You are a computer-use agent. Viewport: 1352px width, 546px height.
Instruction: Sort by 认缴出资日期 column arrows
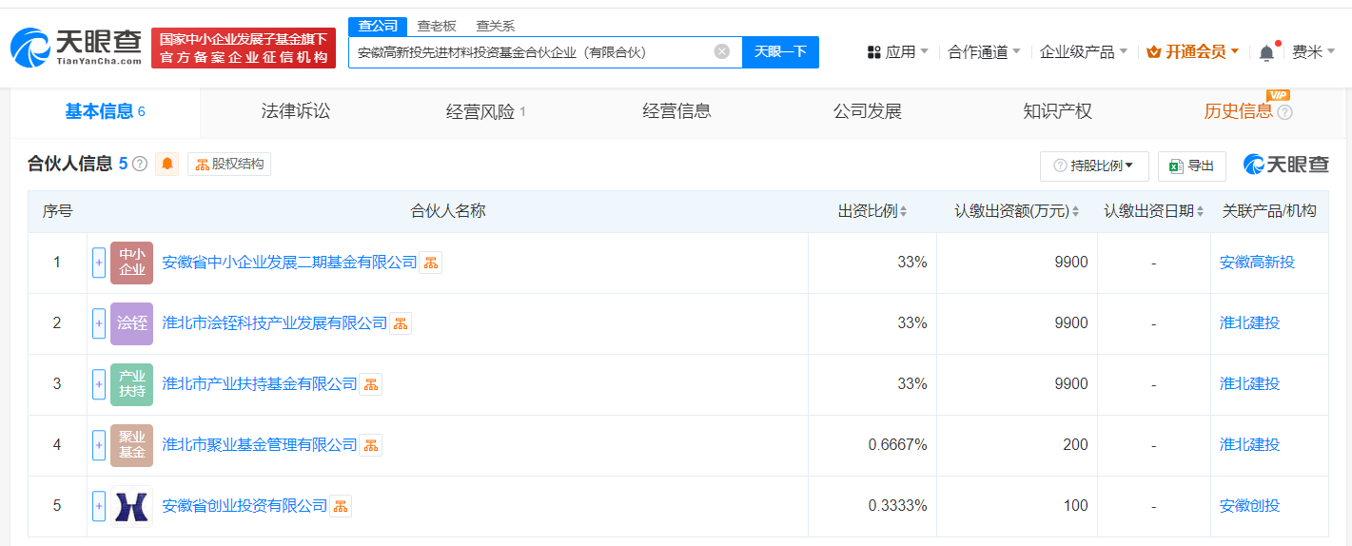click(x=1201, y=211)
